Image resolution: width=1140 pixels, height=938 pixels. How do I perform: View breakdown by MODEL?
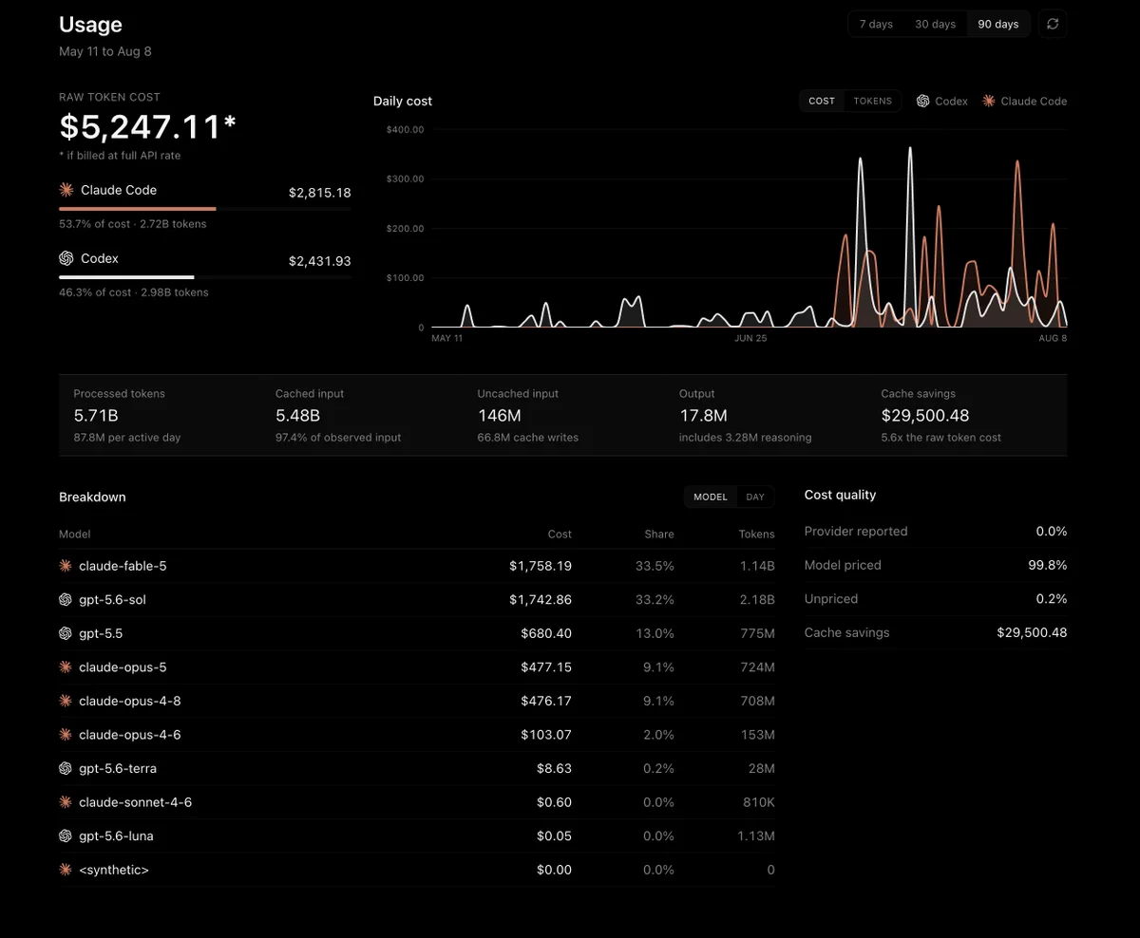pyautogui.click(x=711, y=497)
